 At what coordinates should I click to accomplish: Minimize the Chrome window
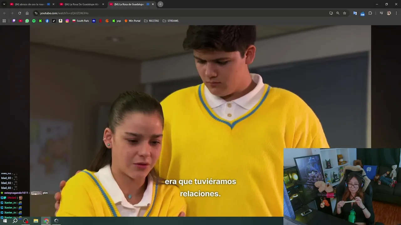377,4
